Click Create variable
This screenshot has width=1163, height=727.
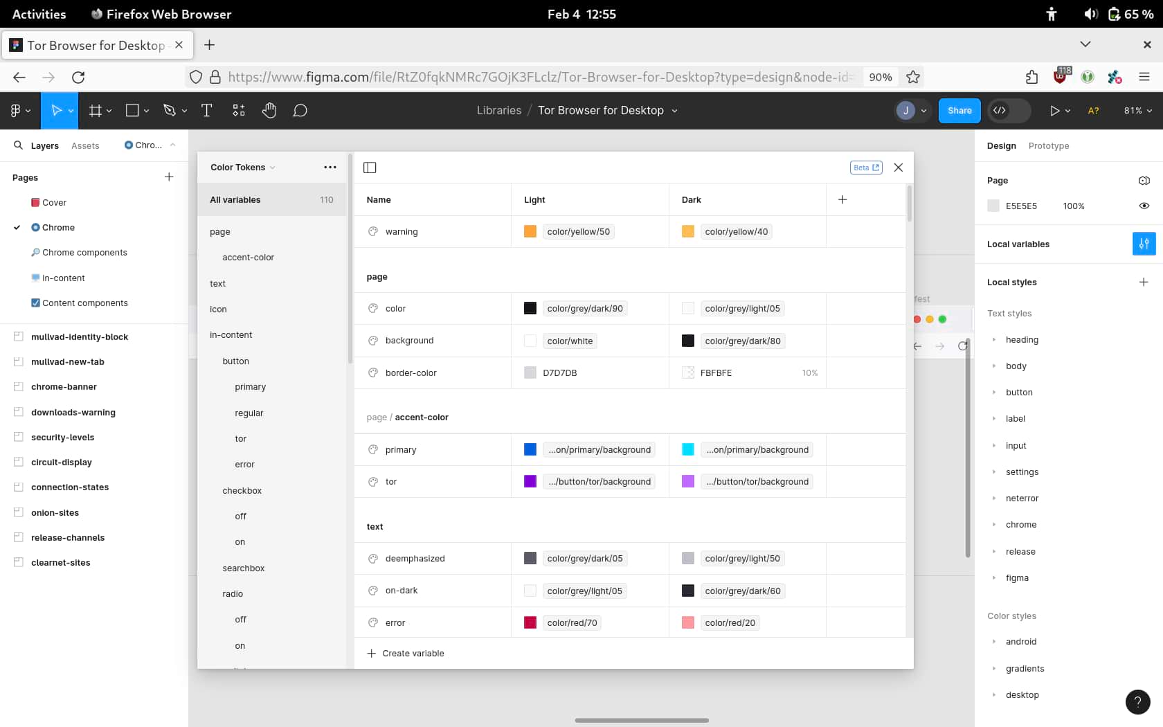406,653
